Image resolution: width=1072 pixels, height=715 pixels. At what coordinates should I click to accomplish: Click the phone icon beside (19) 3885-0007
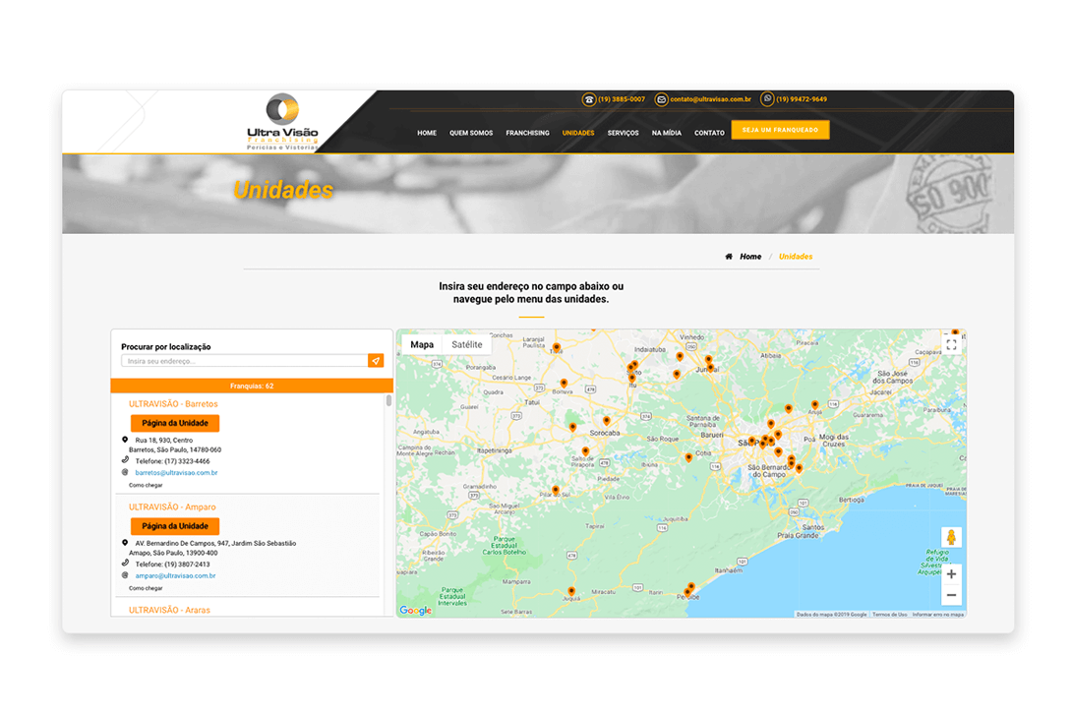coord(588,98)
